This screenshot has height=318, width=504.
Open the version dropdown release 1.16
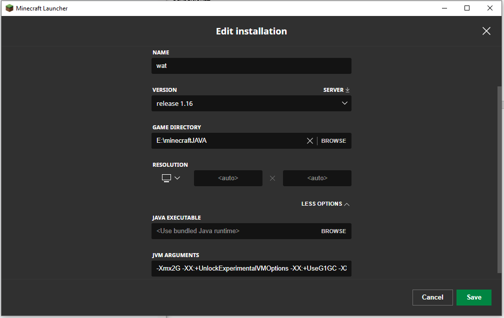[x=251, y=103]
